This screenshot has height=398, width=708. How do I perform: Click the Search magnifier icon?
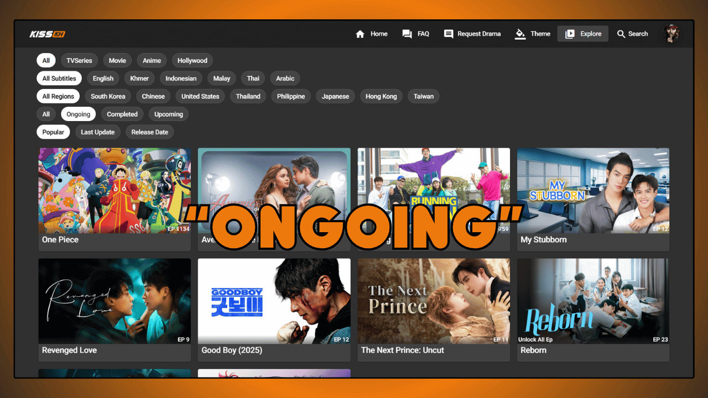pyautogui.click(x=621, y=34)
